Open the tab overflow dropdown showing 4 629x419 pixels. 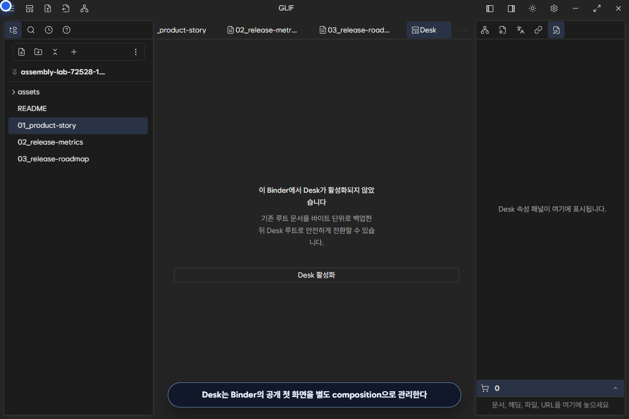point(461,30)
